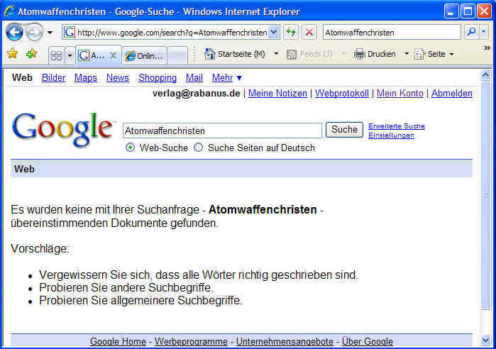Select Suche Seiten auf Deutsch radio button

(x=199, y=148)
